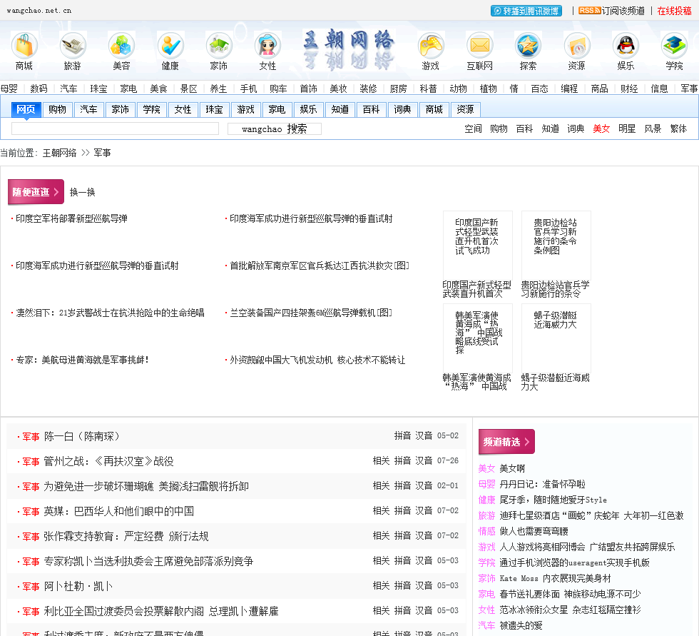
Task: Click the 频道精选 pink button
Action: pyautogui.click(x=506, y=442)
